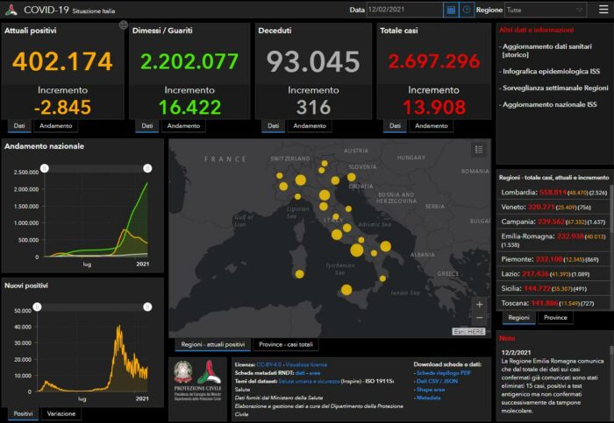Image resolution: width=614 pixels, height=423 pixels.
Task: Select Dati tab under Dimessi / Guariti
Action: click(x=147, y=126)
